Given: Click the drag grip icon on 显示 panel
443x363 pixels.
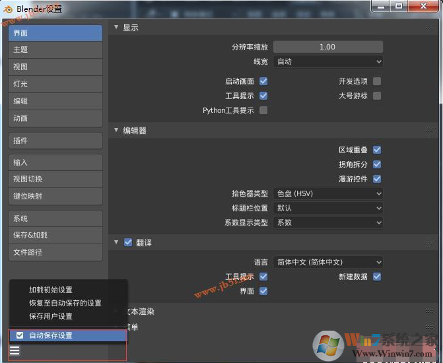Looking at the screenshot, I should click(x=429, y=28).
